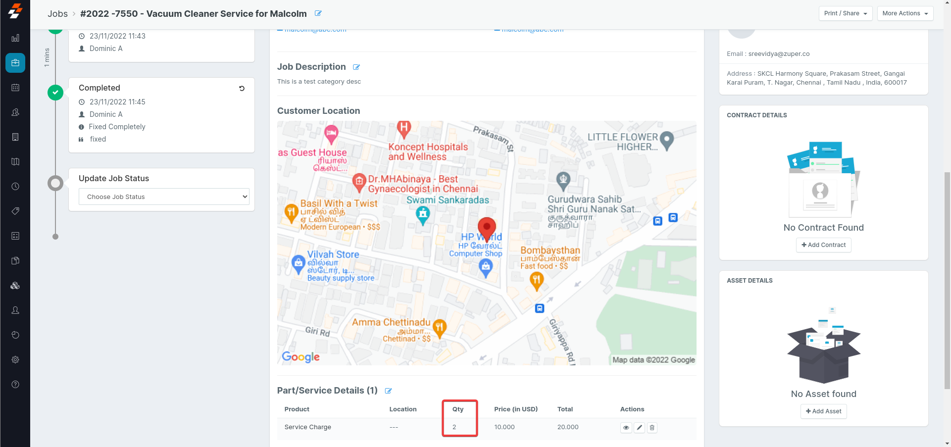This screenshot has height=447, width=951.
Task: Edit the job title with pencil icon
Action: point(318,13)
